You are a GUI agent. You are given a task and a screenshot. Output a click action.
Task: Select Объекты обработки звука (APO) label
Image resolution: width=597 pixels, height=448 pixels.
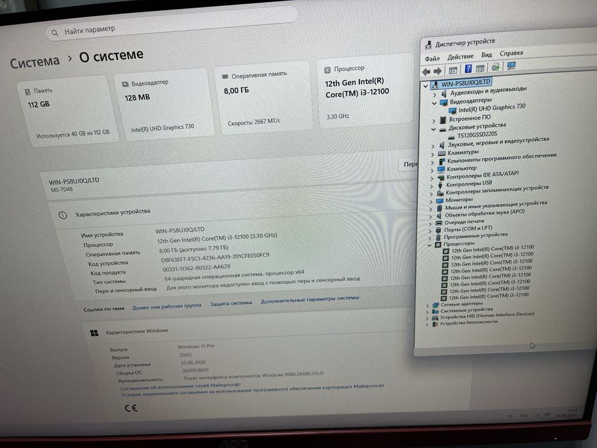tap(484, 213)
